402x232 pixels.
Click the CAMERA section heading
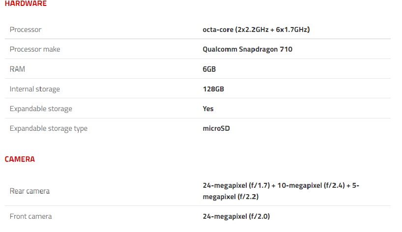(x=20, y=159)
